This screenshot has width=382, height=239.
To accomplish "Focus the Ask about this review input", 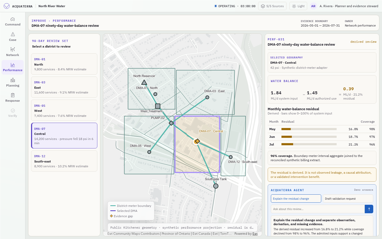I will [318, 209].
